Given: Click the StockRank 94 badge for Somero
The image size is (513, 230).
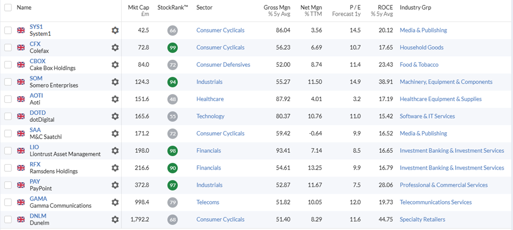Looking at the screenshot, I should pyautogui.click(x=173, y=82).
